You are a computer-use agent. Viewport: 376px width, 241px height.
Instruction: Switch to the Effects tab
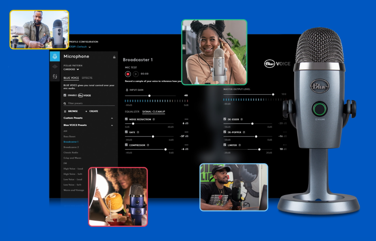[87, 78]
